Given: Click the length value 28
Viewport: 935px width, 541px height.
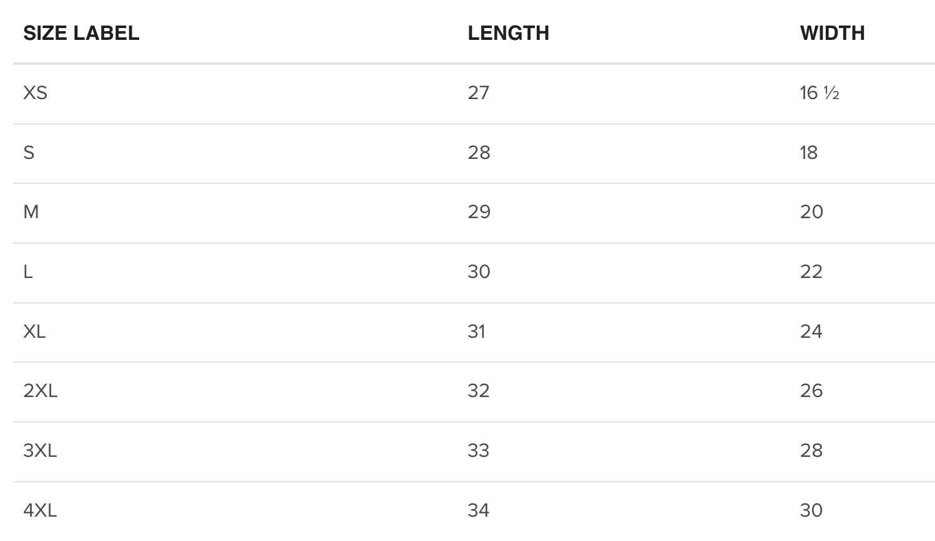Looking at the screenshot, I should pyautogui.click(x=479, y=153).
